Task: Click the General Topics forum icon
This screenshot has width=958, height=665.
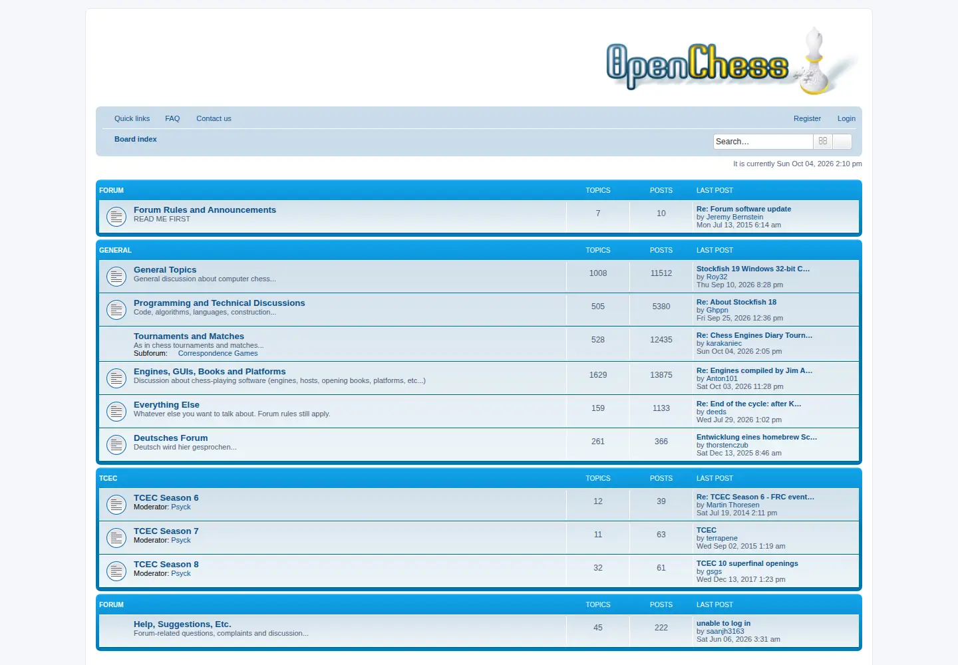Action: point(116,277)
